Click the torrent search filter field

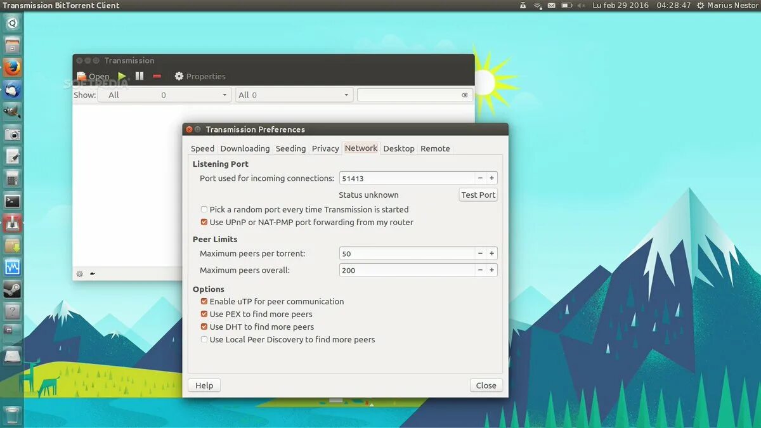[415, 95]
